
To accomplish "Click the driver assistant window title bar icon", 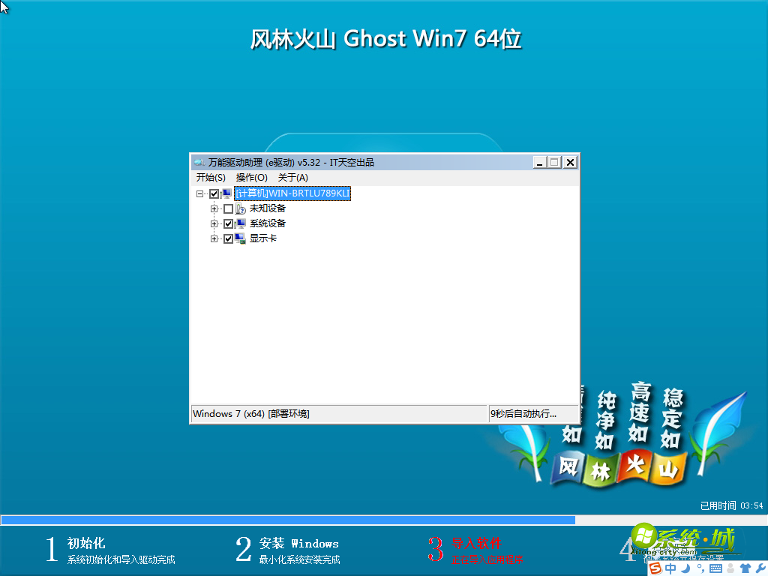I will click(x=199, y=161).
